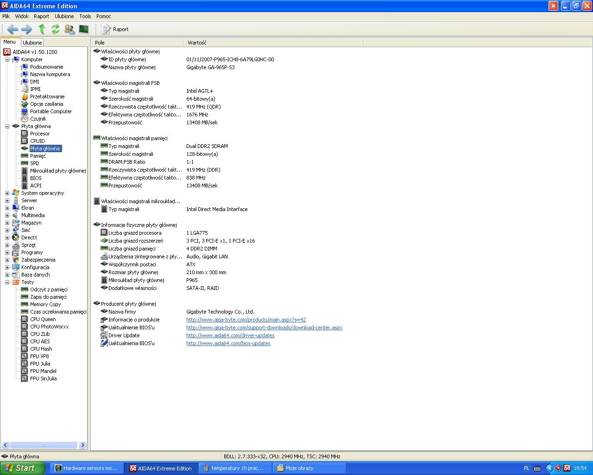Go forward with the right arrow toolbar icon
The width and height of the screenshot is (593, 475).
coord(27,29)
